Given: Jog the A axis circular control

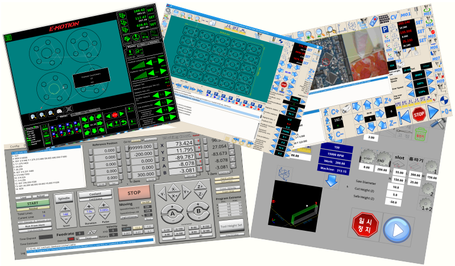Looking at the screenshot, I should pyautogui.click(x=171, y=211).
